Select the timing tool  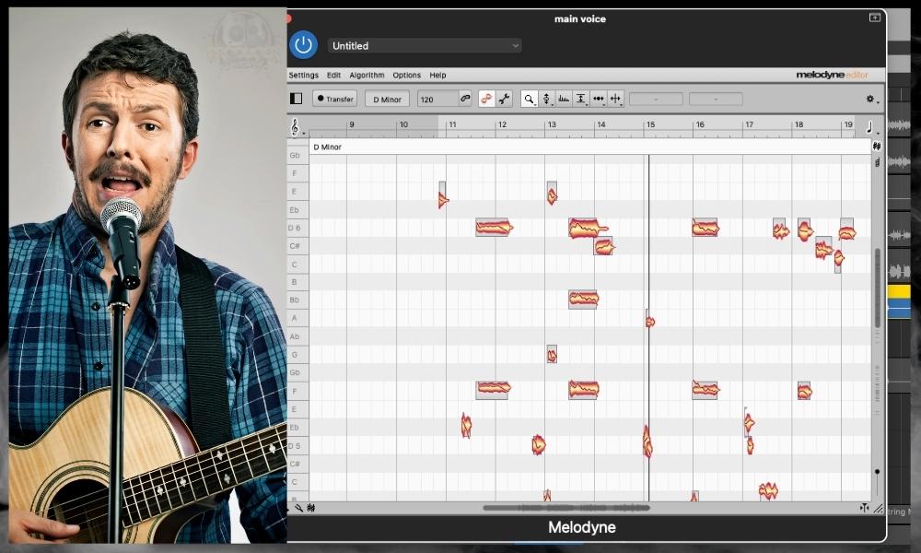coord(598,99)
